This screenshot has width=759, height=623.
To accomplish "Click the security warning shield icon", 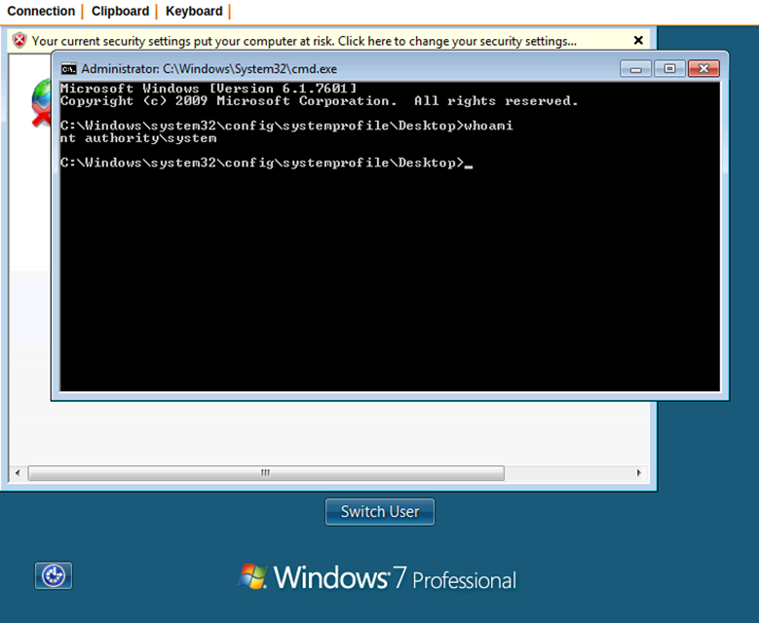I will click(19, 41).
